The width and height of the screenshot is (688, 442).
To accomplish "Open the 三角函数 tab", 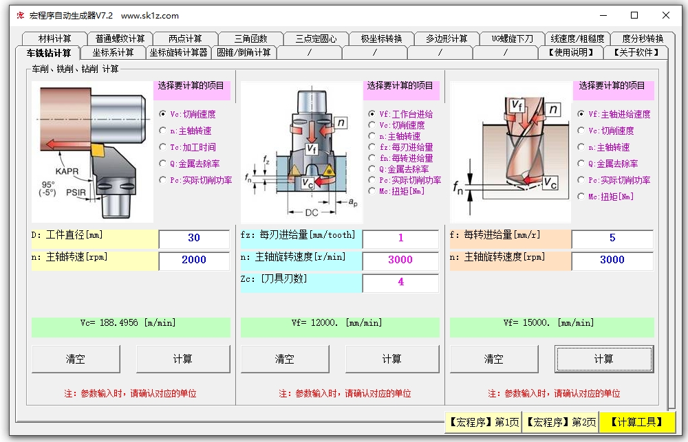I will pyautogui.click(x=250, y=38).
